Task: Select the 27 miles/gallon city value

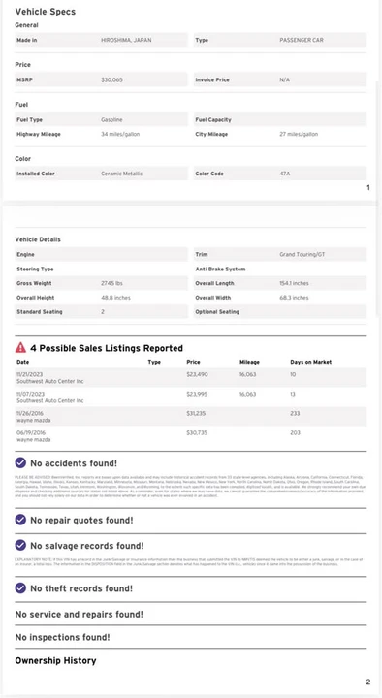Action: pyautogui.click(x=299, y=134)
